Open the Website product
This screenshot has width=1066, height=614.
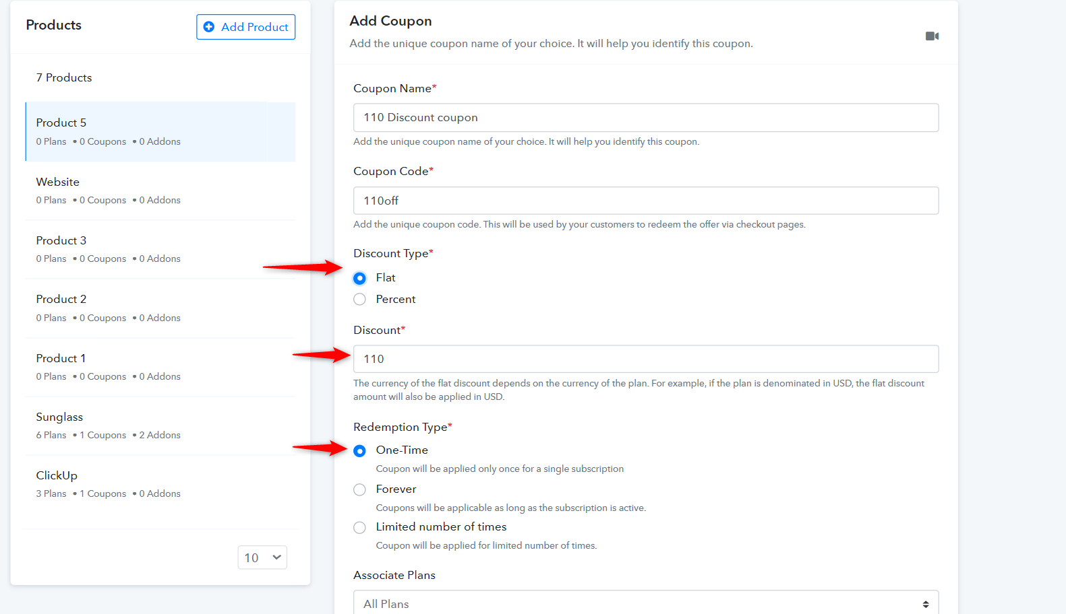160,190
